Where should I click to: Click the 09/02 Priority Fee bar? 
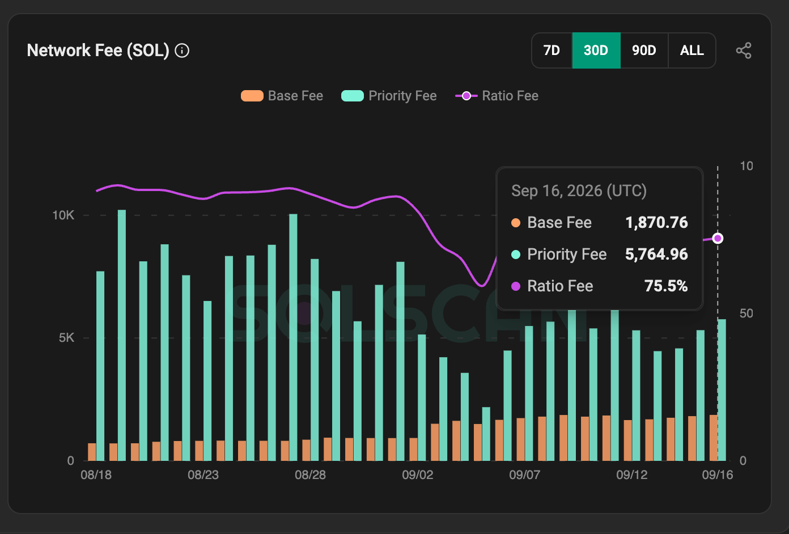(422, 397)
